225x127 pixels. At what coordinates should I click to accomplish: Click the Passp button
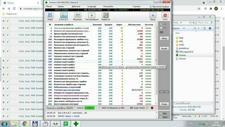point(164,104)
